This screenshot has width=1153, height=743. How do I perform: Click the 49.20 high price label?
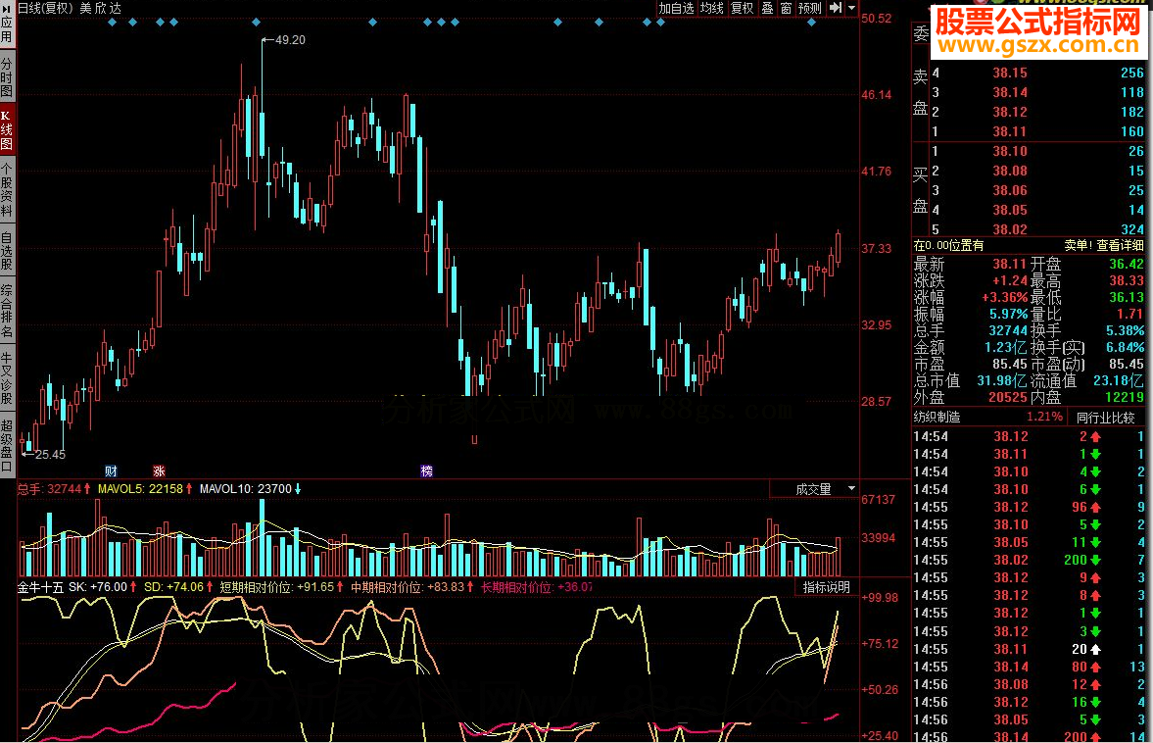click(290, 40)
